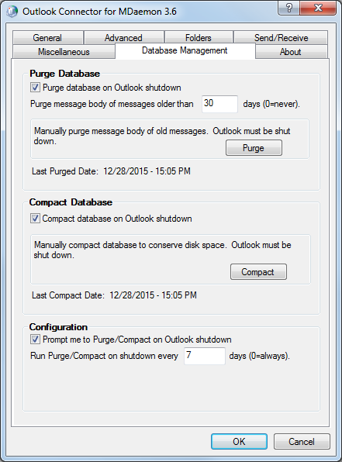Click the Outlook Connector title bar icon

coord(12,12)
